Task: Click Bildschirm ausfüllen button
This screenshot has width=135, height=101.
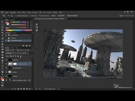Action: tap(72, 16)
